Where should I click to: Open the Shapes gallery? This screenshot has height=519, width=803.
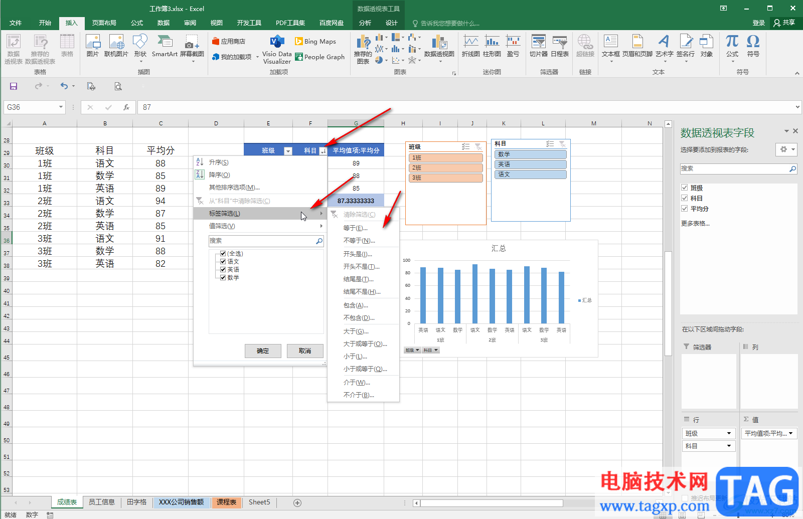coord(140,48)
